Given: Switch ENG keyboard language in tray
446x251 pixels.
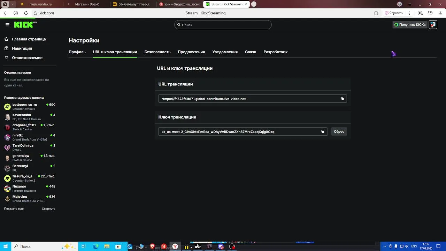Looking at the screenshot, I should pyautogui.click(x=414, y=246).
